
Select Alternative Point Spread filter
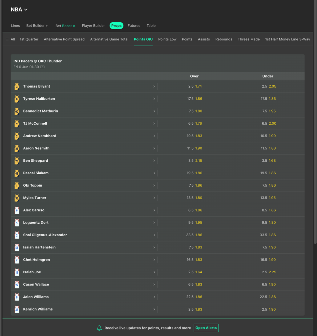point(64,39)
